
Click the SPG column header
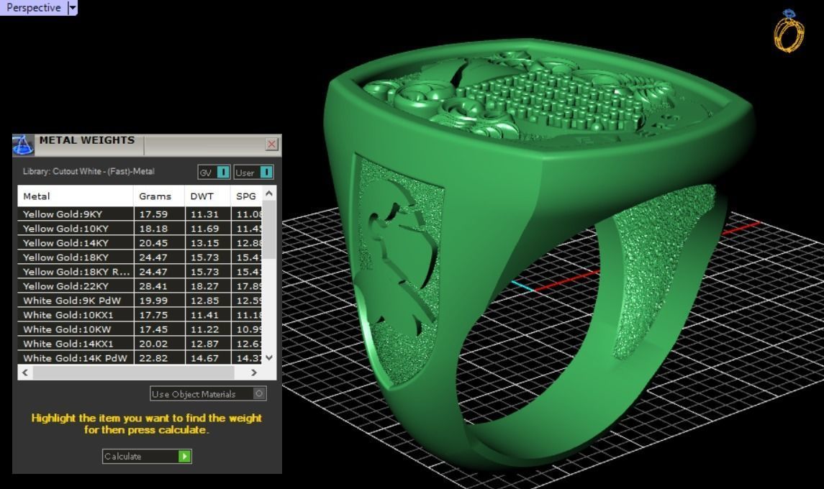click(246, 196)
